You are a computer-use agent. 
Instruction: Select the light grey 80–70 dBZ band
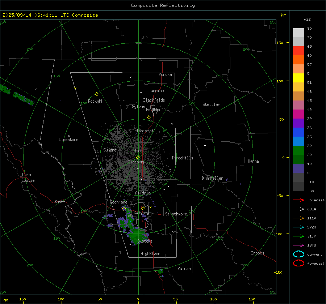pyautogui.click(x=298, y=33)
